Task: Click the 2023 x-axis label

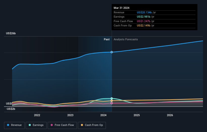Action: point(70,115)
